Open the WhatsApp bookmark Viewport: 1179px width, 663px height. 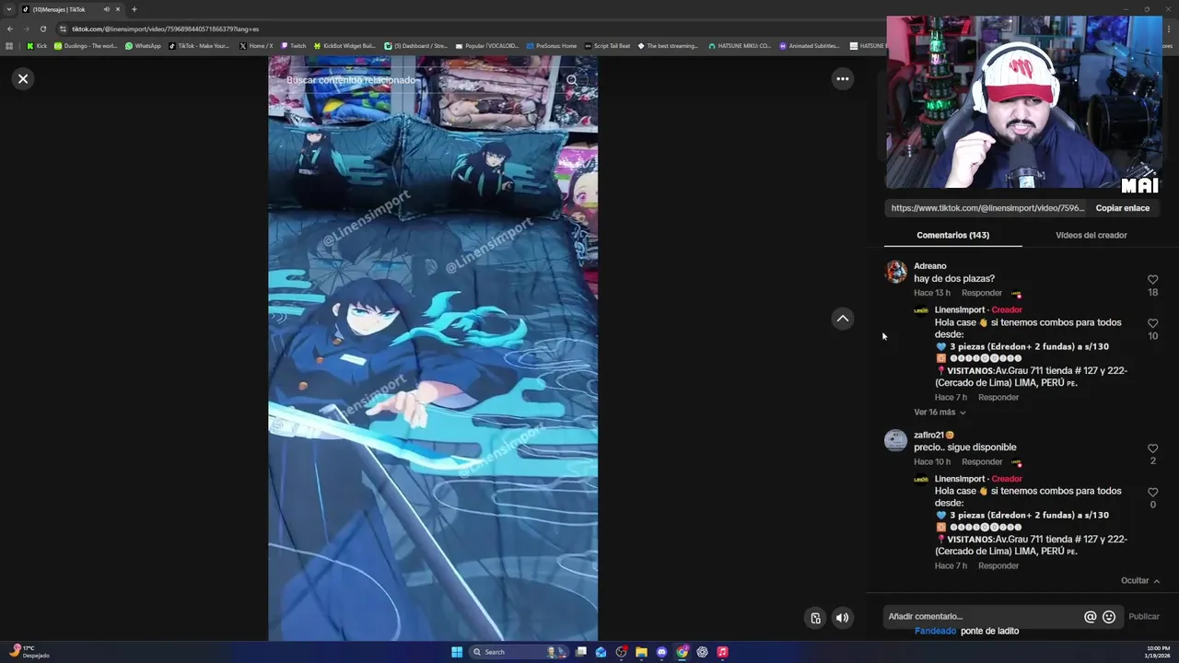(143, 45)
